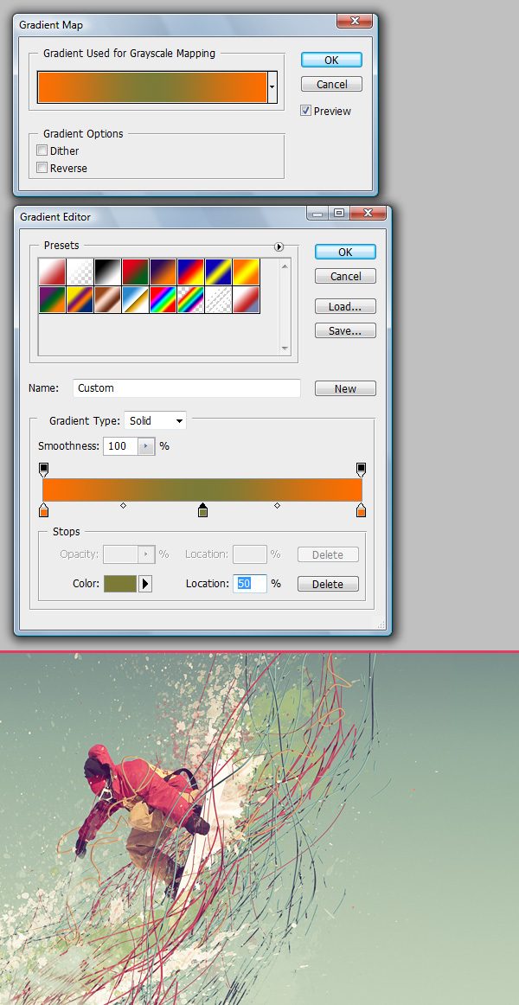
Task: Select the Transparent Stripes gradient preset
Action: pos(218,299)
